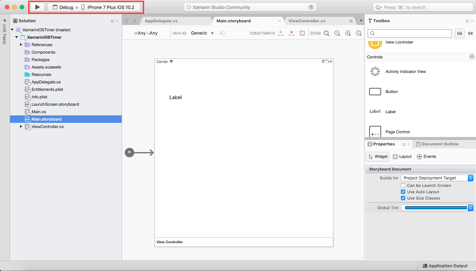Select the Activity Indicator View control in Toolbox
The image size is (476, 271).
click(405, 71)
